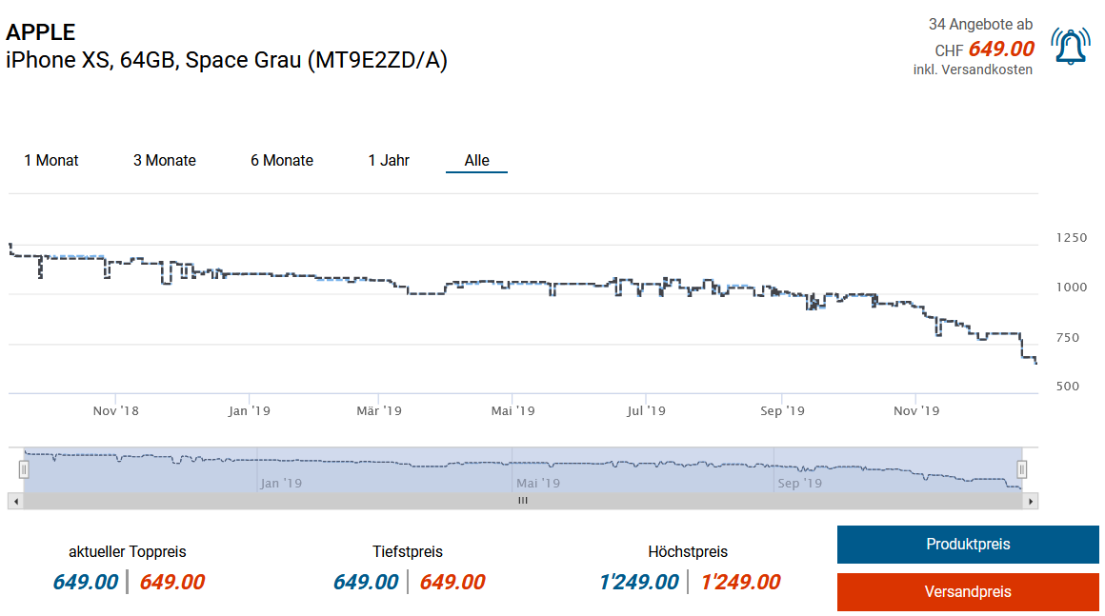Click the price alert bell icon
Image resolution: width=1105 pixels, height=616 pixels.
[1070, 47]
